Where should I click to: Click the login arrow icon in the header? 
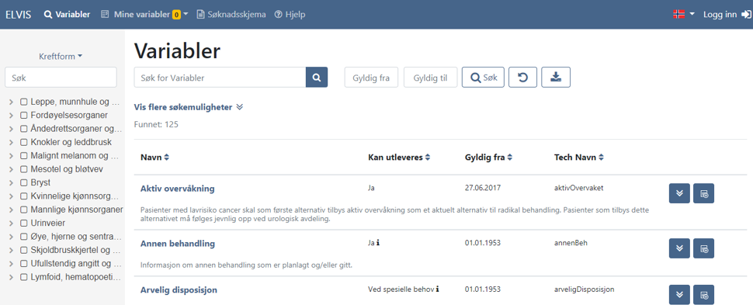[x=746, y=15]
